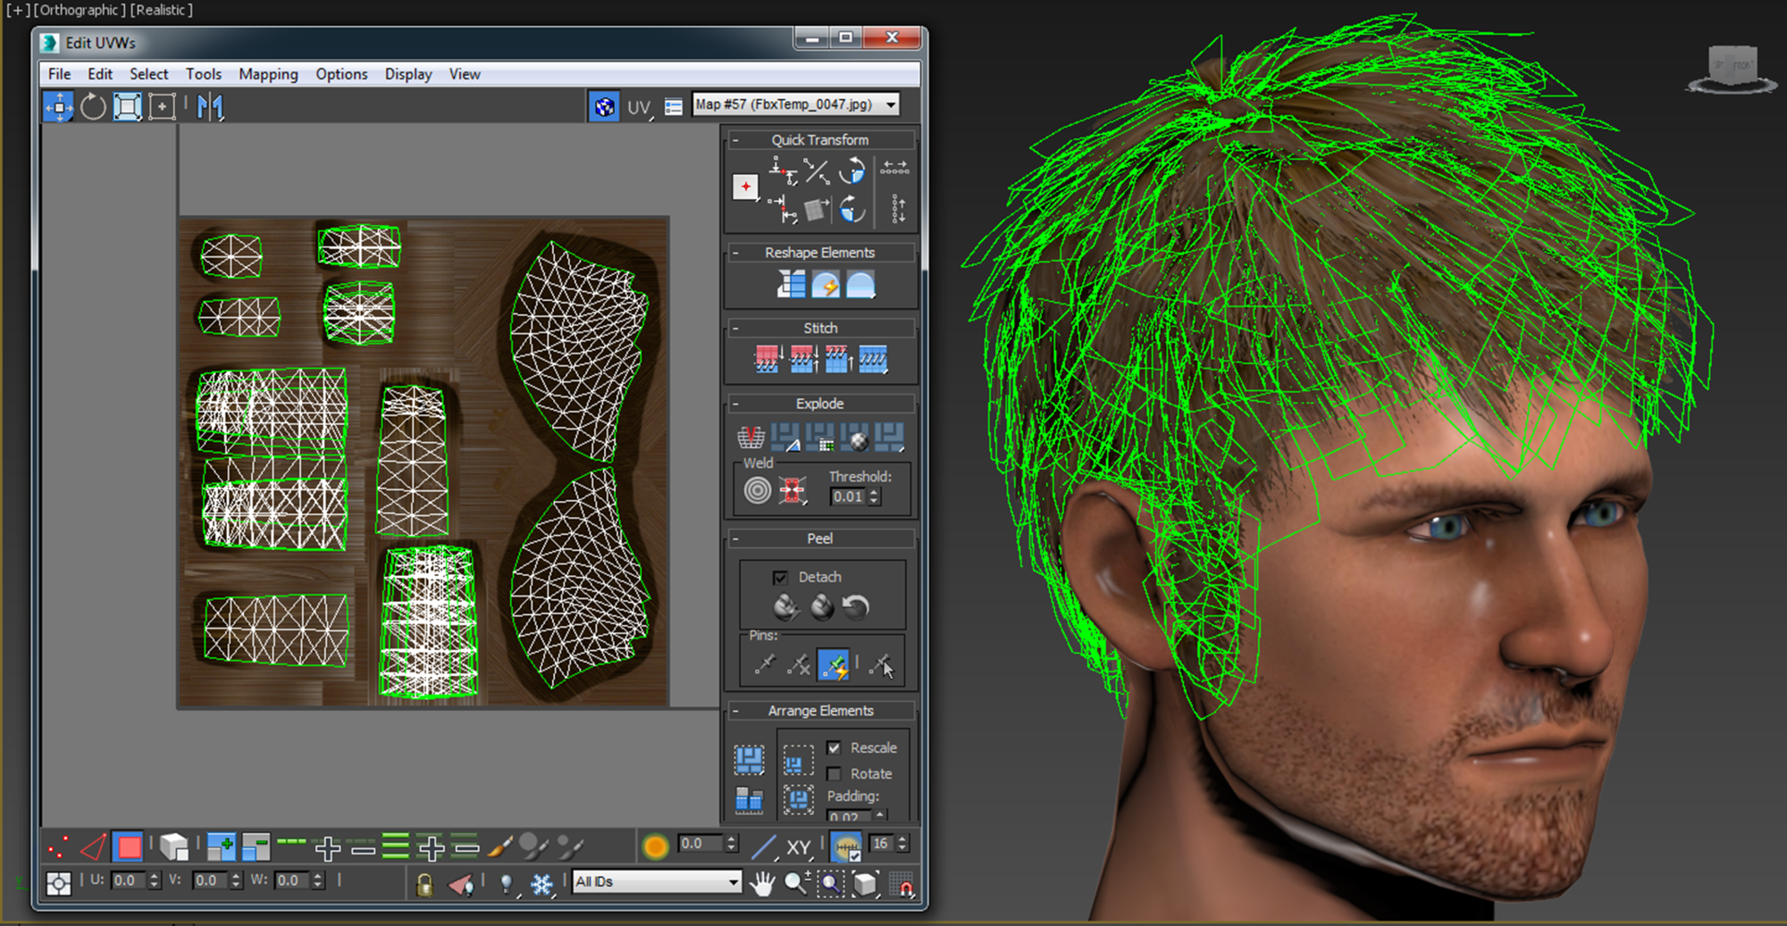Click the Pack Custom icon in Arrange Elements
Screen dimensions: 1787x926
tap(750, 761)
